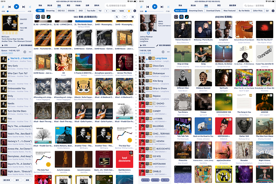The width and height of the screenshot is (276, 184).
Task: Switch to 歌曲 tab in left pane
Action: point(40,6)
